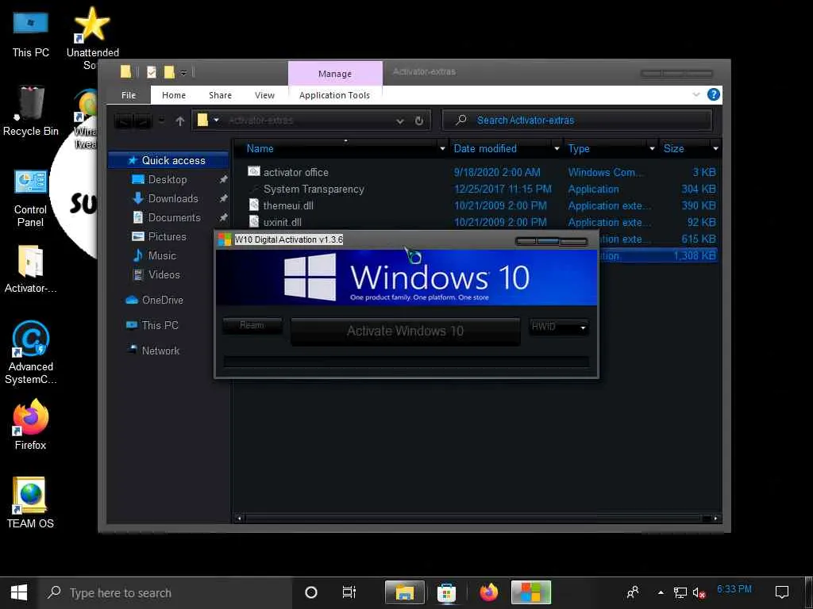
Task: Open Desktop in navigation pane
Action: point(168,180)
